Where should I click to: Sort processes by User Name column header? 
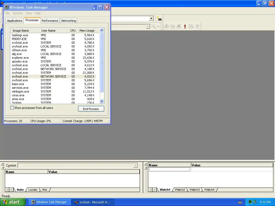pyautogui.click(x=53, y=31)
